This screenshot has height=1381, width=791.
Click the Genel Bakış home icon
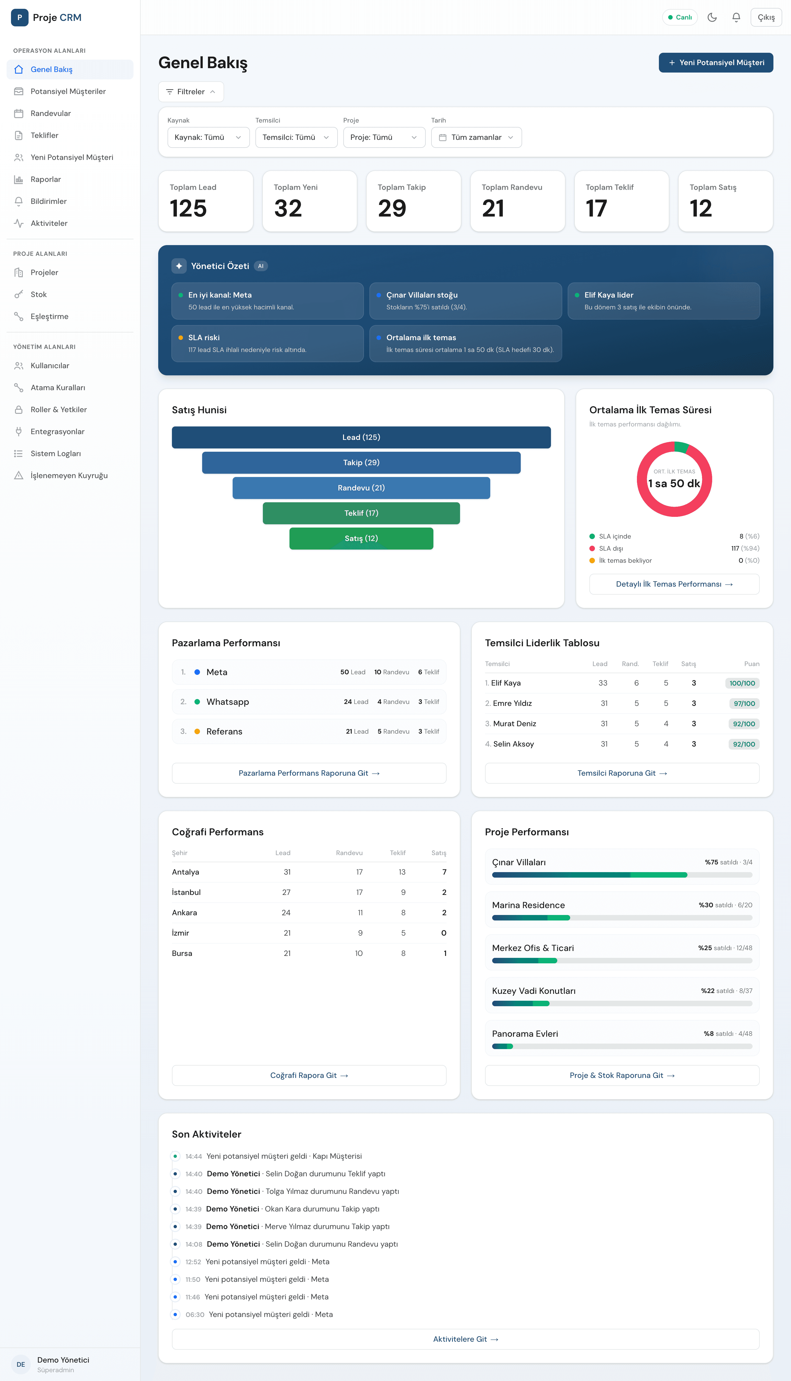click(18, 70)
